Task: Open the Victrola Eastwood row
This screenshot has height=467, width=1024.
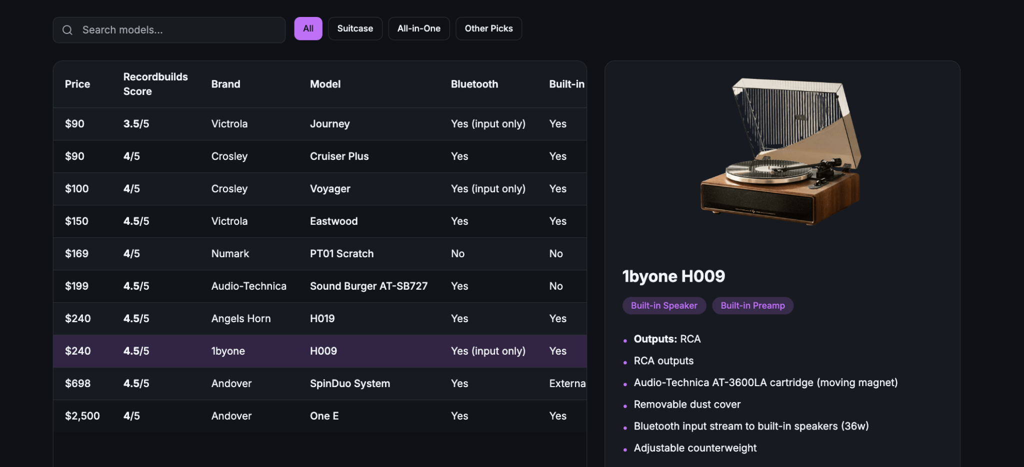Action: point(320,221)
